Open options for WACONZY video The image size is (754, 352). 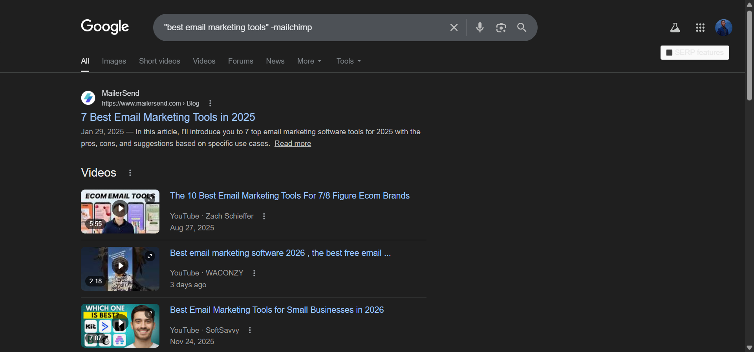pos(254,273)
